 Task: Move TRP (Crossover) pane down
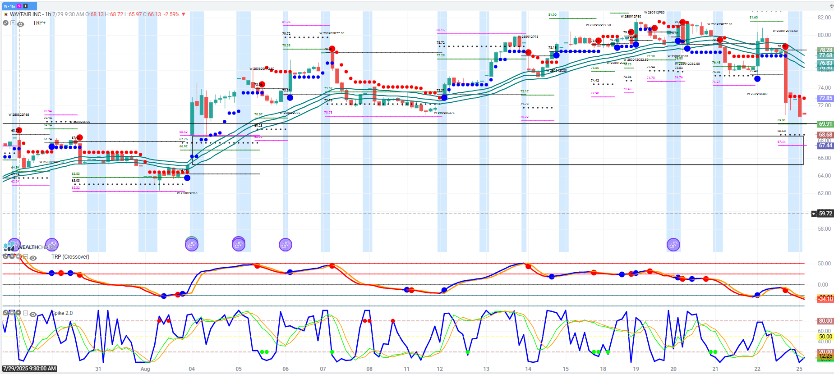click(x=12, y=256)
